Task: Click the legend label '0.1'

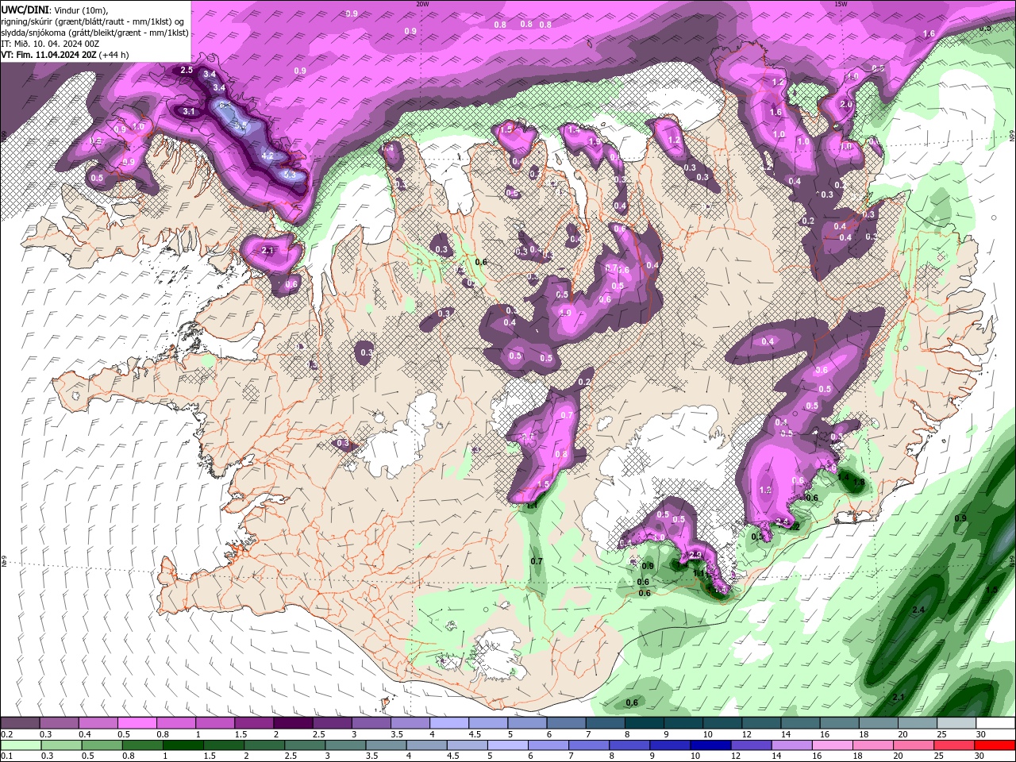Action: pyautogui.click(x=6, y=756)
